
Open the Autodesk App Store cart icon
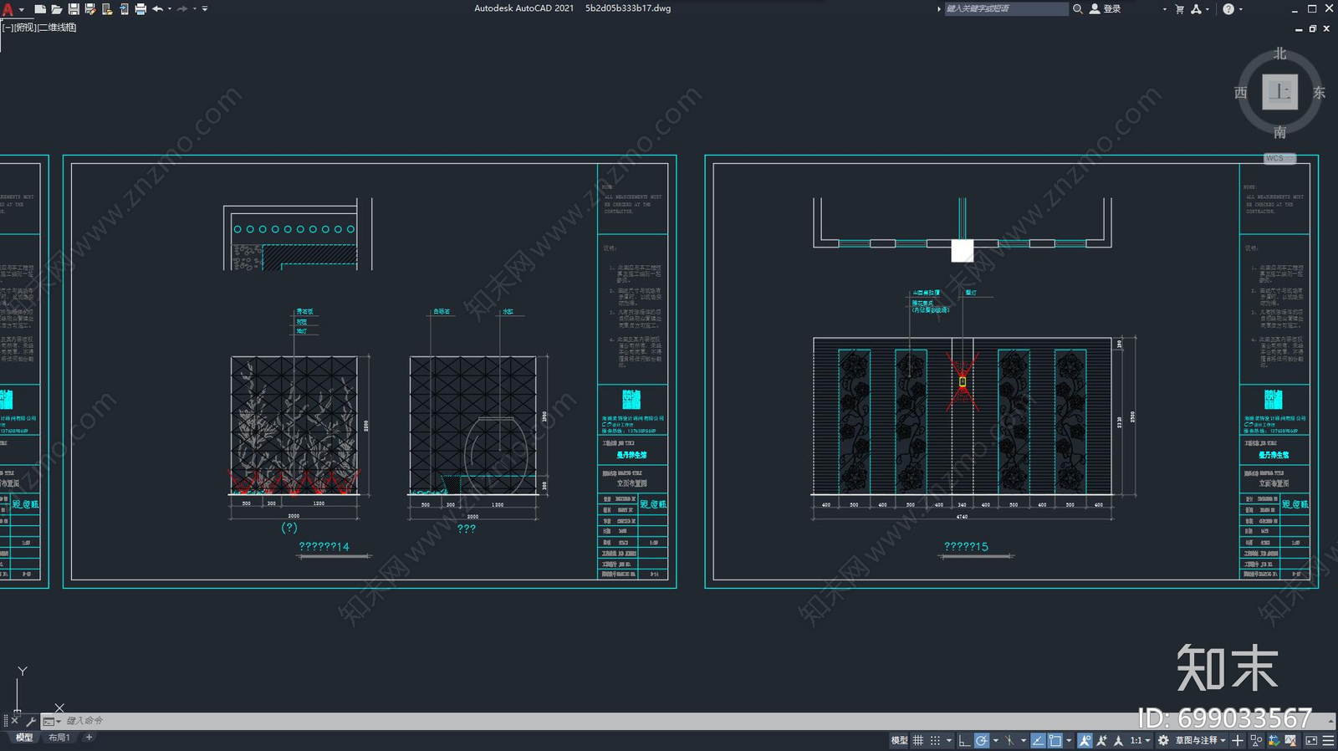[1179, 8]
